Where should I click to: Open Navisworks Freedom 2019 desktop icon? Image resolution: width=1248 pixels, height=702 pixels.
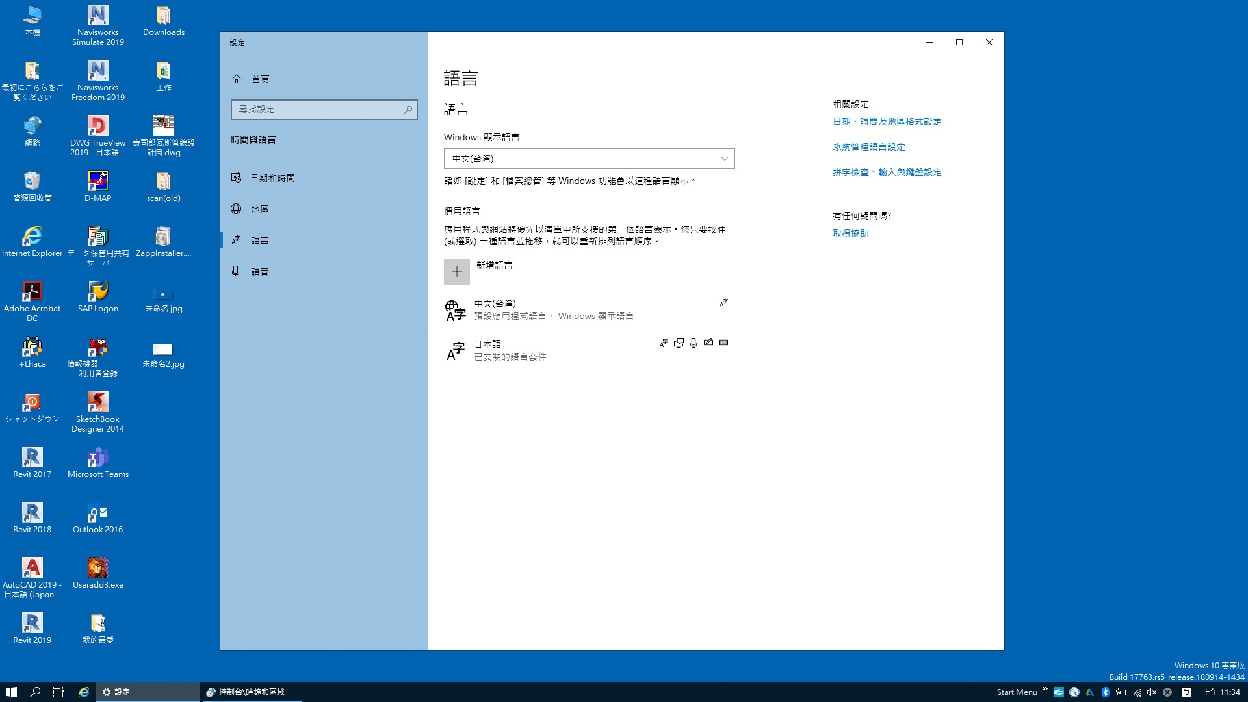pos(98,81)
